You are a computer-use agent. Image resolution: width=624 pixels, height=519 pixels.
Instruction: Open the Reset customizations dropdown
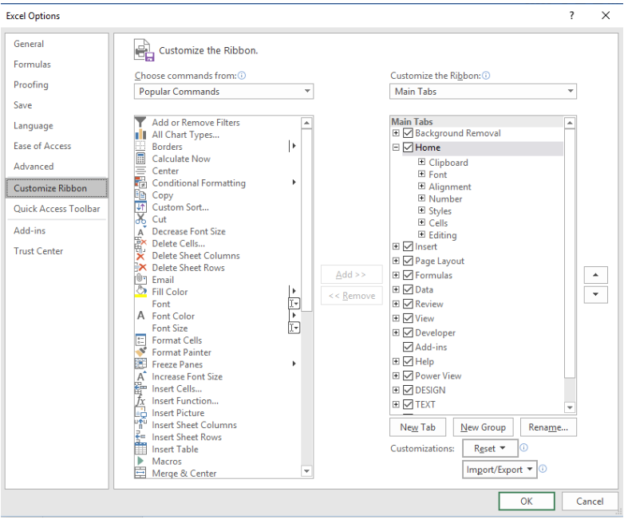pos(490,448)
